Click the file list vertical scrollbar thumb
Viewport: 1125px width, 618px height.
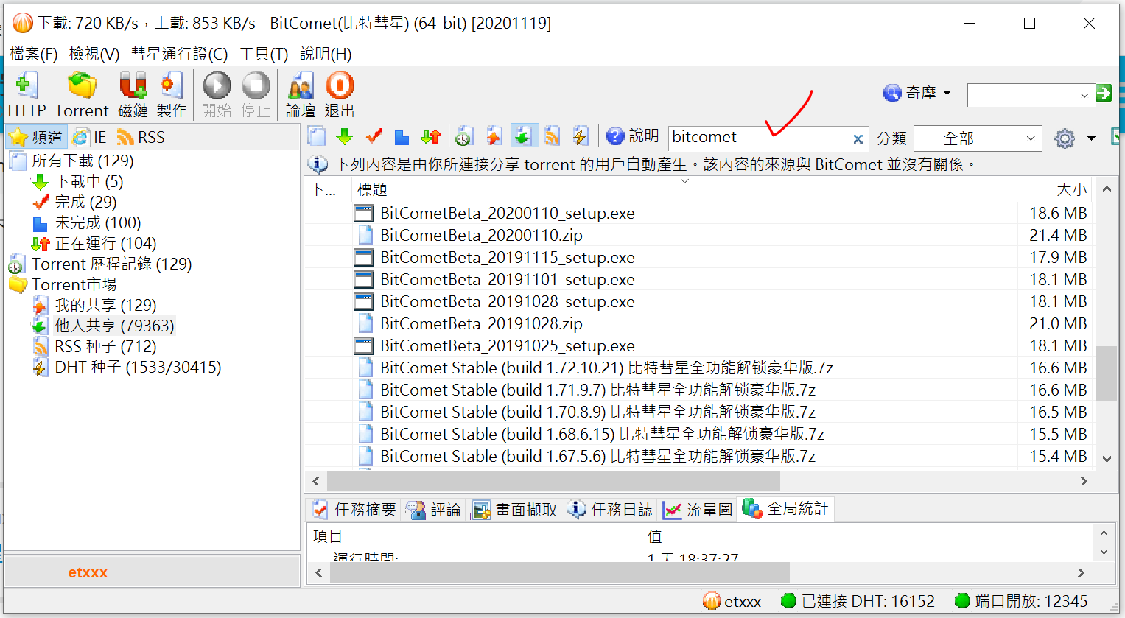(x=1106, y=373)
